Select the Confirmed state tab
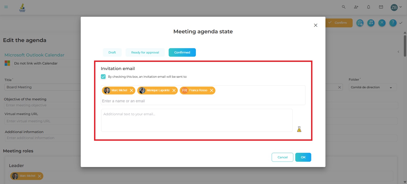This screenshot has height=184, width=407. 182,53
